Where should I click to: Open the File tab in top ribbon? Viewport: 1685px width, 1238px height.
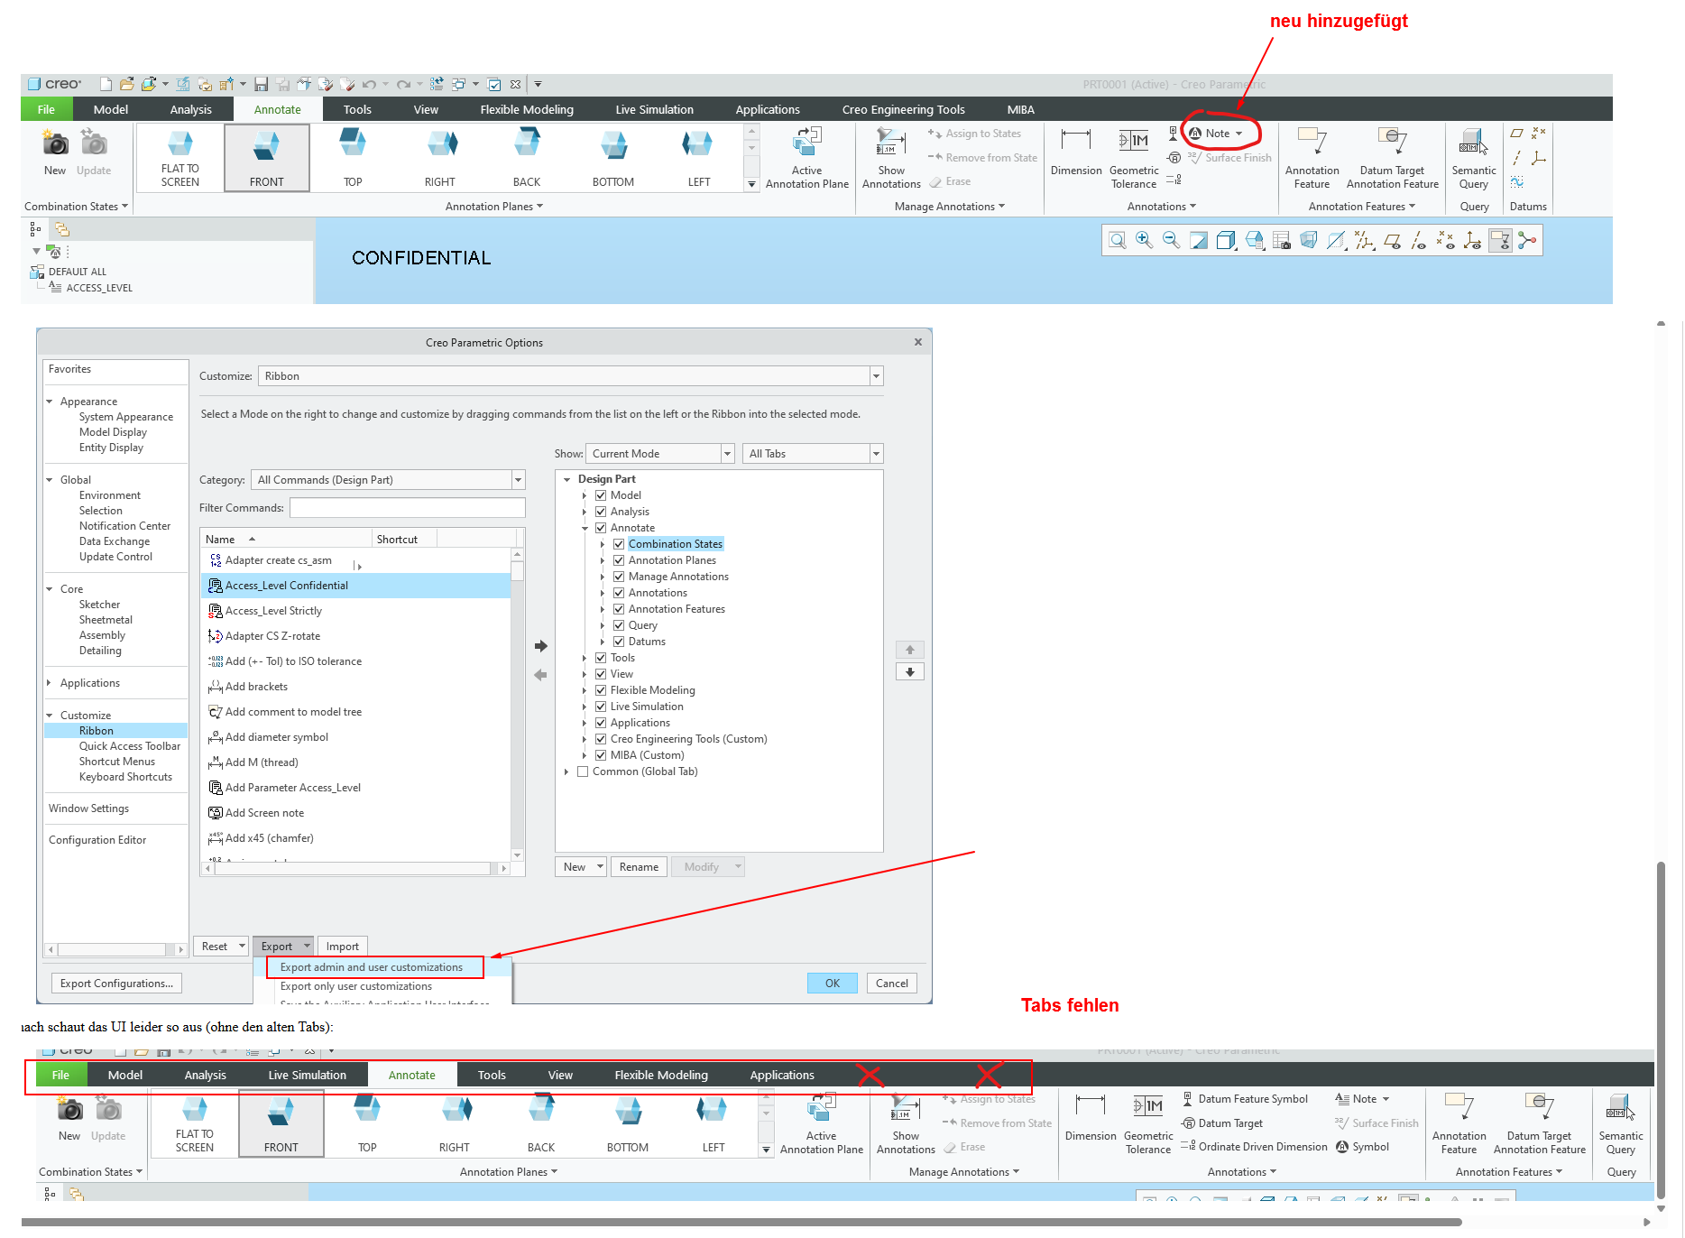tap(46, 109)
